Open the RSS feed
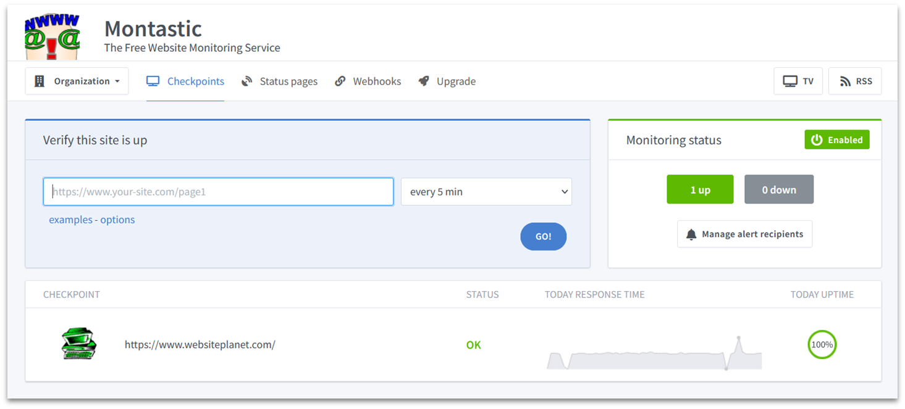905x409 pixels. tap(855, 81)
